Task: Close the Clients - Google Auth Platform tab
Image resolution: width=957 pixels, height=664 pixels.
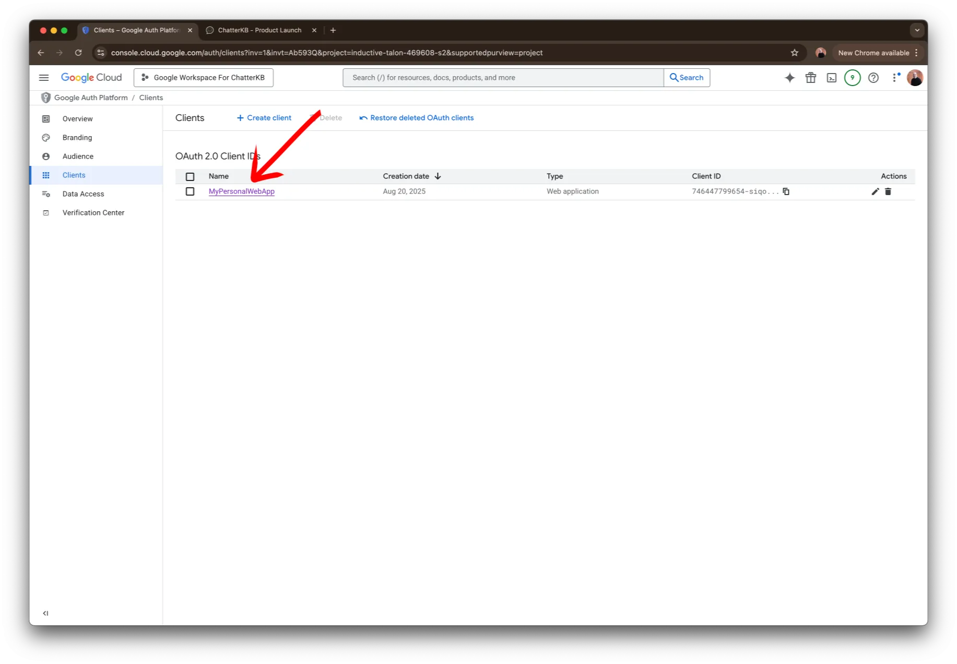Action: 190,30
